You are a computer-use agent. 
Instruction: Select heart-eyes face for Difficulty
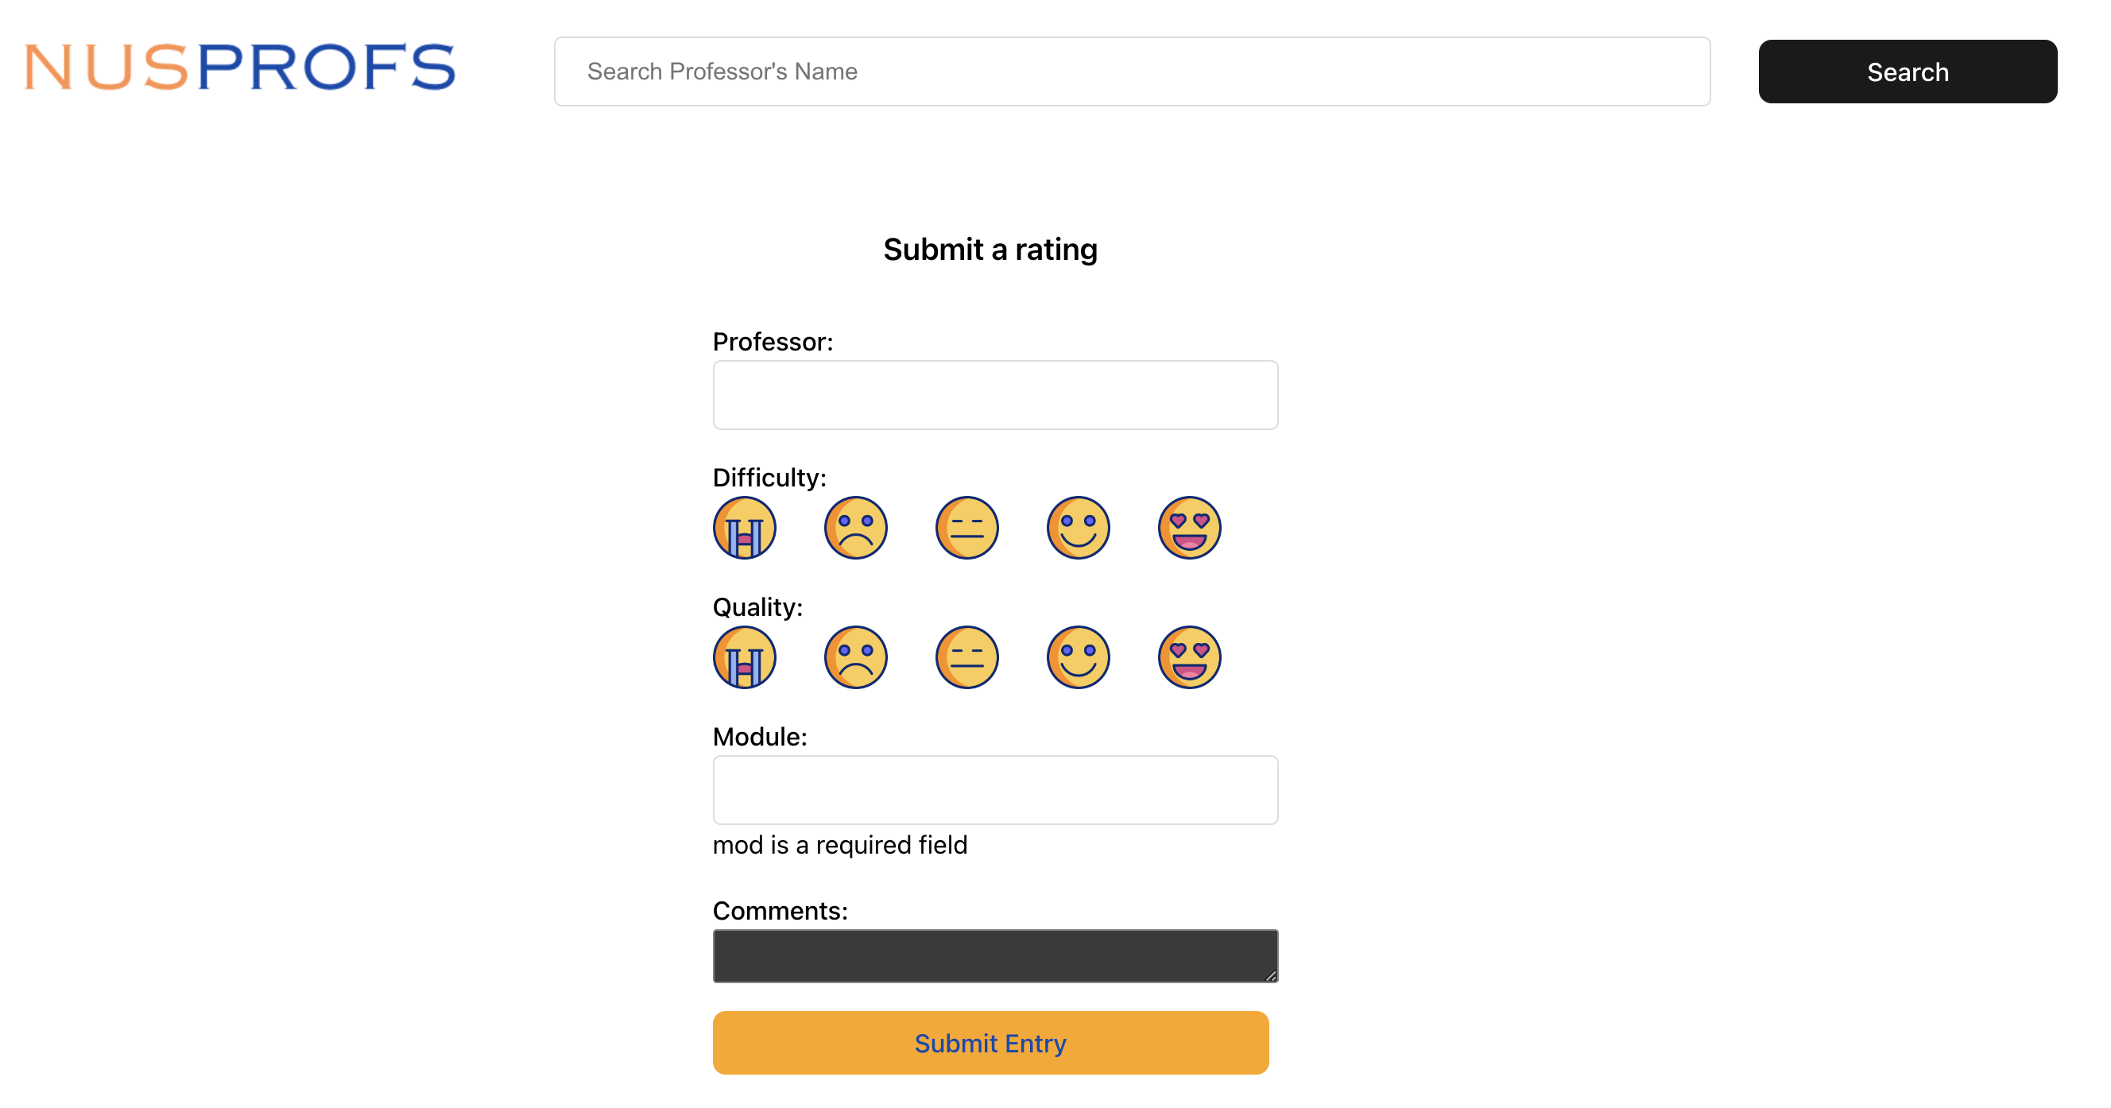tap(1189, 528)
